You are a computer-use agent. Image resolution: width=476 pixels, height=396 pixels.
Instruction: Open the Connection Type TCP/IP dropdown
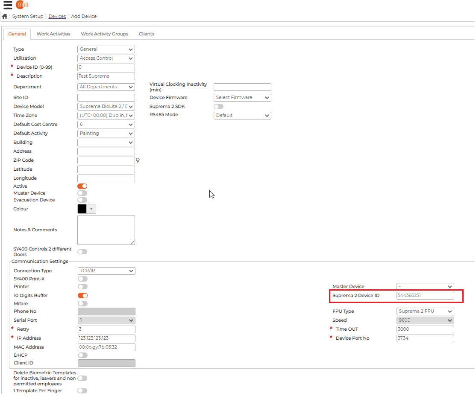pyautogui.click(x=106, y=271)
